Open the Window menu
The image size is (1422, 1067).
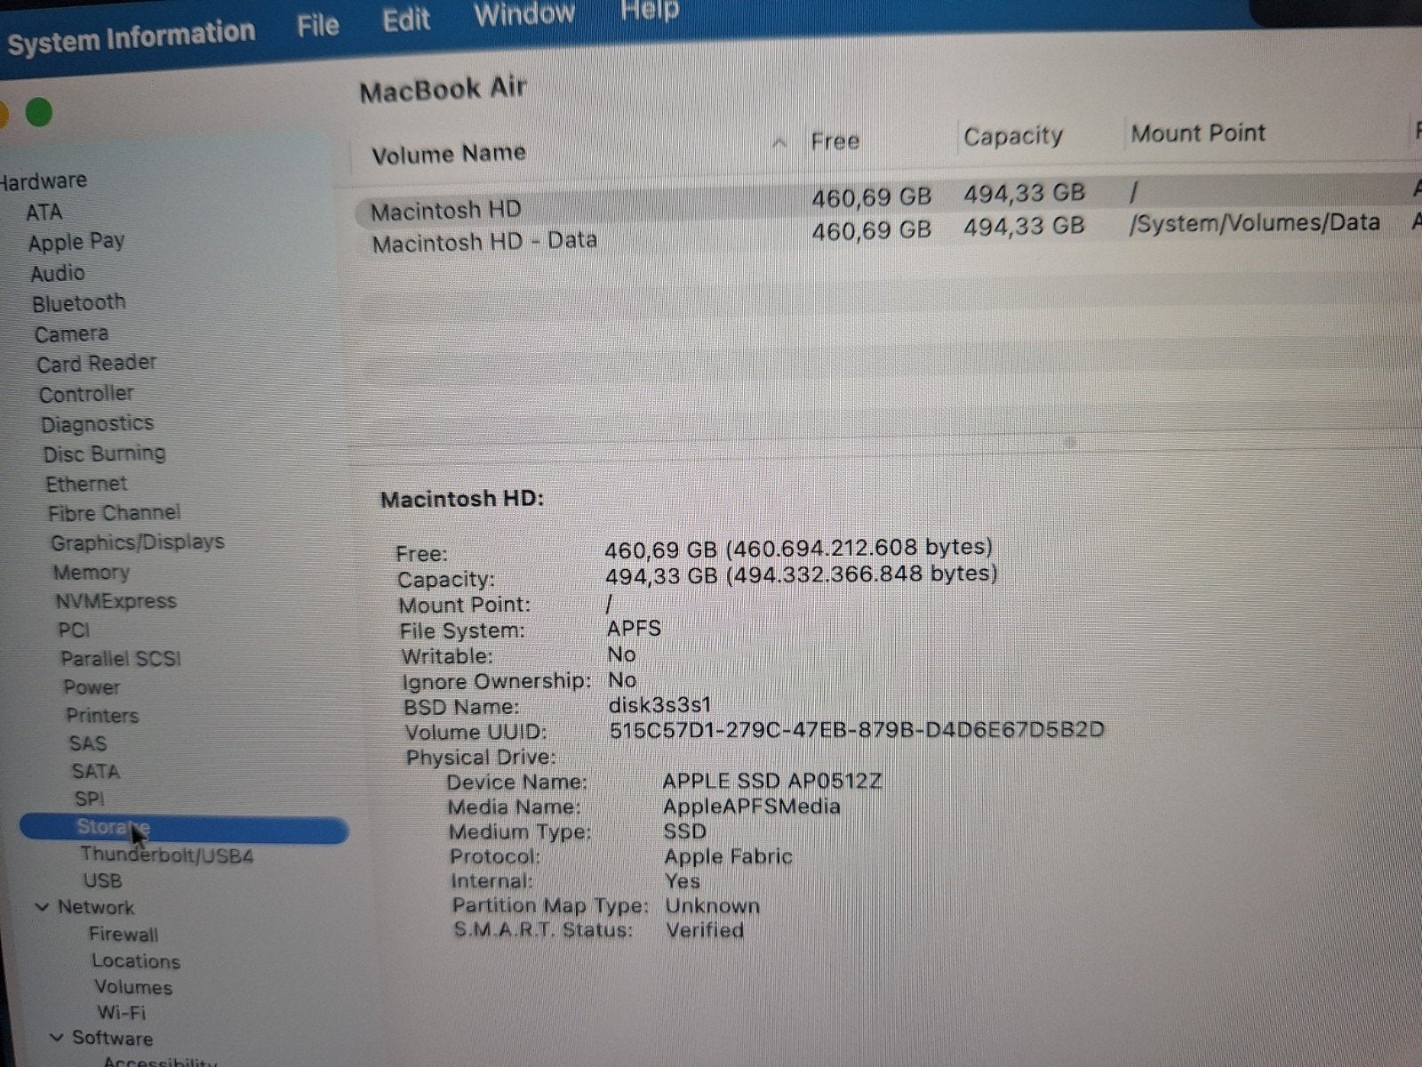click(x=524, y=14)
